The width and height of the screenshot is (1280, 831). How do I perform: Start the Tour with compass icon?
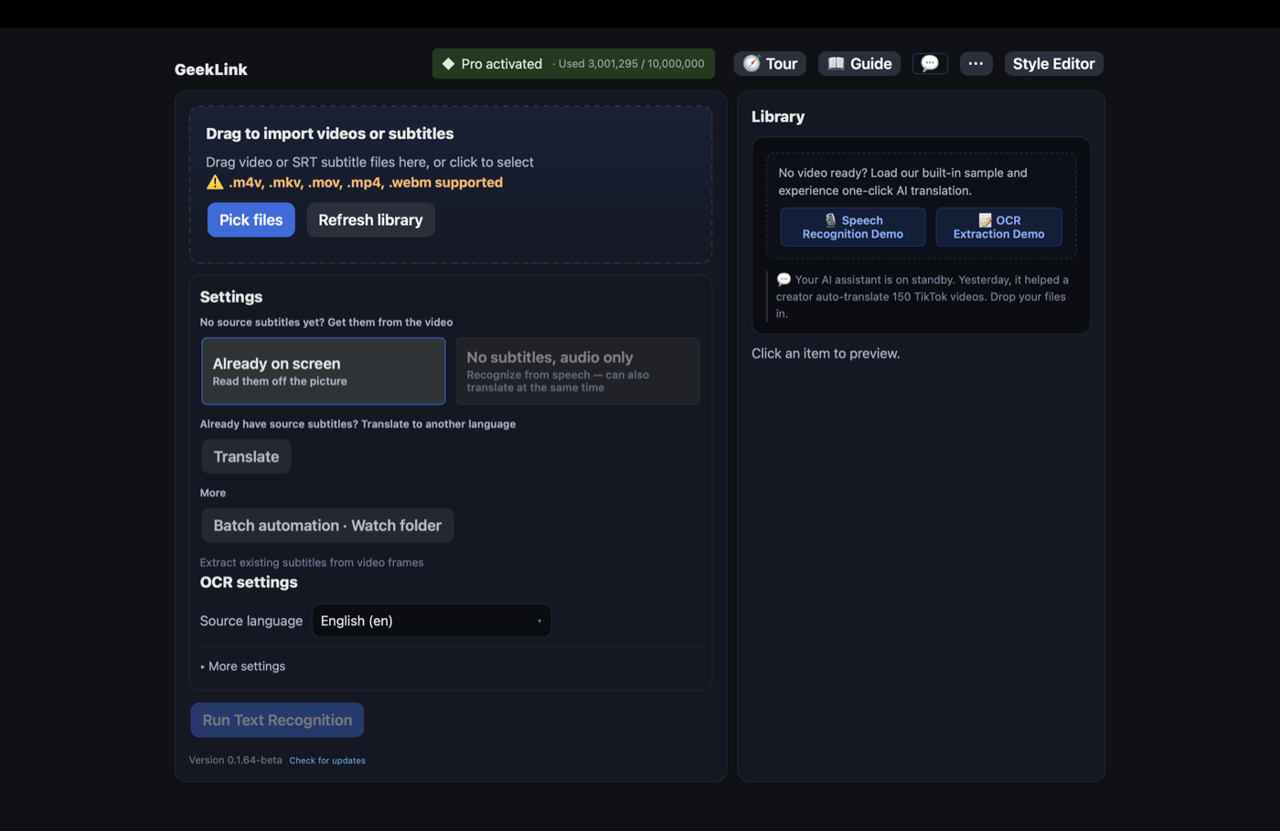coord(770,63)
